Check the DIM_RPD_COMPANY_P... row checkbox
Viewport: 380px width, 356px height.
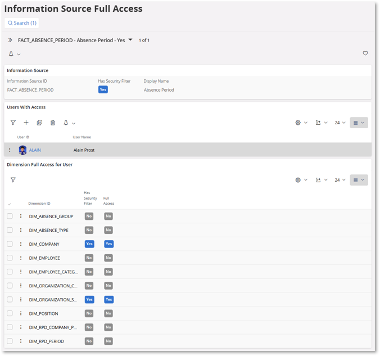click(x=10, y=327)
